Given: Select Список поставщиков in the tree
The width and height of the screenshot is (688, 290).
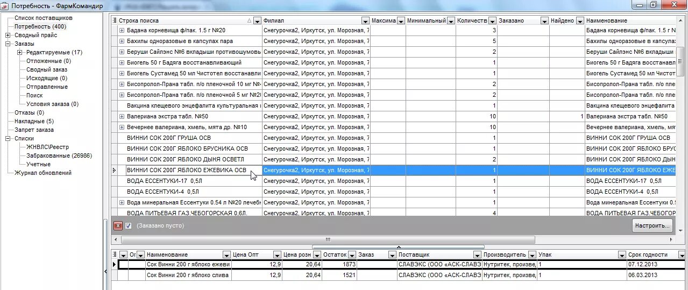Looking at the screenshot, I should tap(44, 18).
